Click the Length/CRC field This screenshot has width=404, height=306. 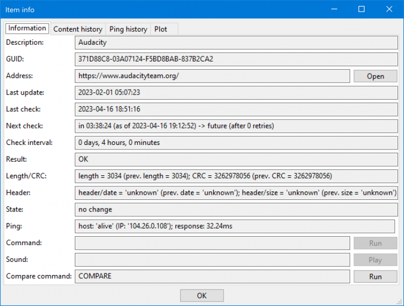click(236, 176)
